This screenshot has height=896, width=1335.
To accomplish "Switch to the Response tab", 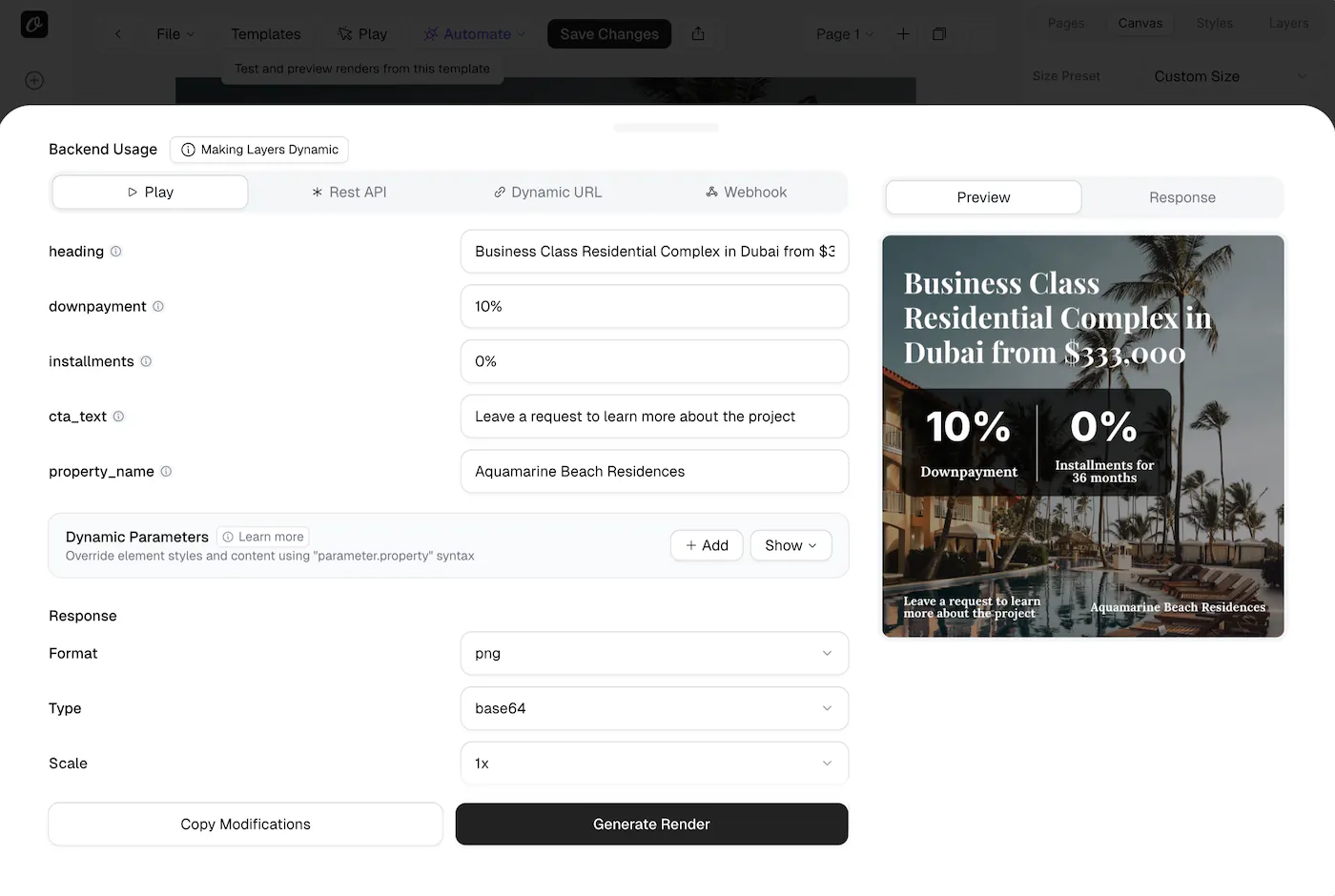I will (1182, 197).
